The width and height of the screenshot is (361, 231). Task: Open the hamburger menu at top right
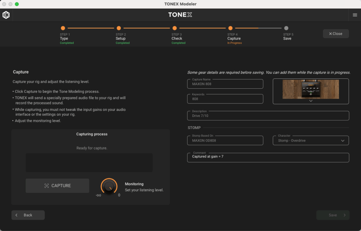point(355,15)
